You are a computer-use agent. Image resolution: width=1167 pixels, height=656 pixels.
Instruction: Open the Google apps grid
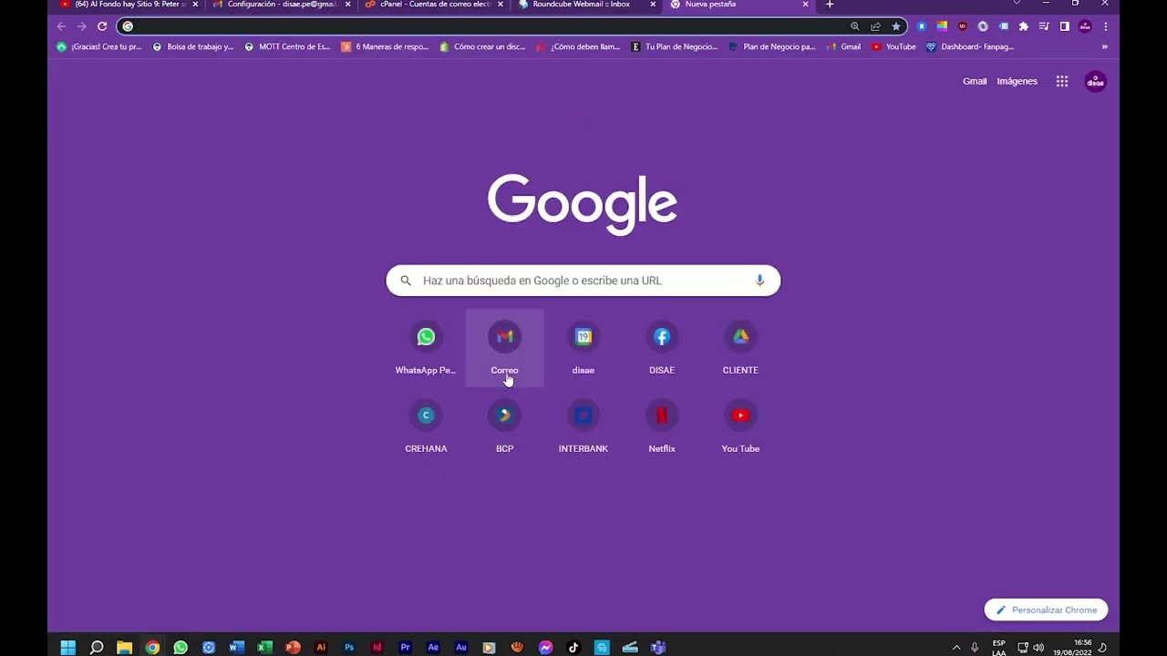point(1062,81)
